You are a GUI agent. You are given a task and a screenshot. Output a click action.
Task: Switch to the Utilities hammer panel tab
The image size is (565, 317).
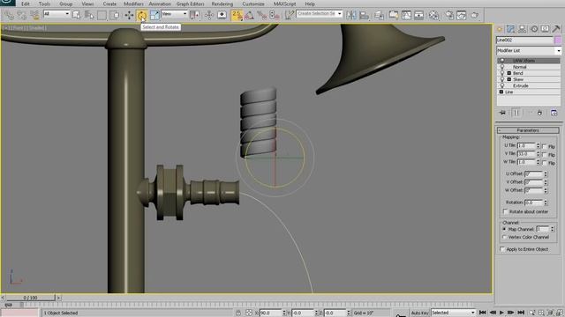(556, 29)
